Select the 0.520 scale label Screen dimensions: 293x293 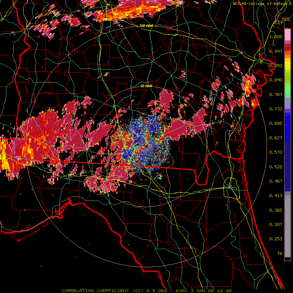click(276, 167)
